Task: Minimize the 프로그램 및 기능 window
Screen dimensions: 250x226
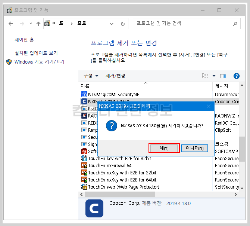Action: [203, 10]
